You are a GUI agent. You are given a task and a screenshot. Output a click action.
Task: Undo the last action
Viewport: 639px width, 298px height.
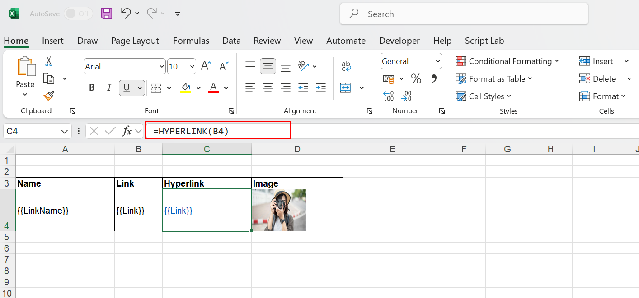[x=125, y=14]
